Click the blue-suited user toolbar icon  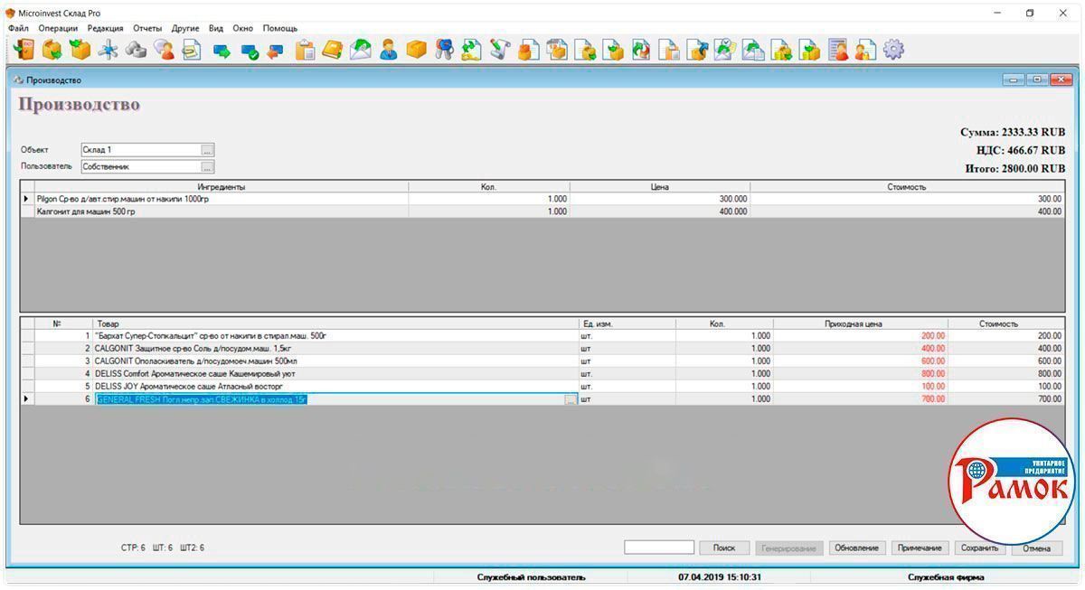pos(388,50)
